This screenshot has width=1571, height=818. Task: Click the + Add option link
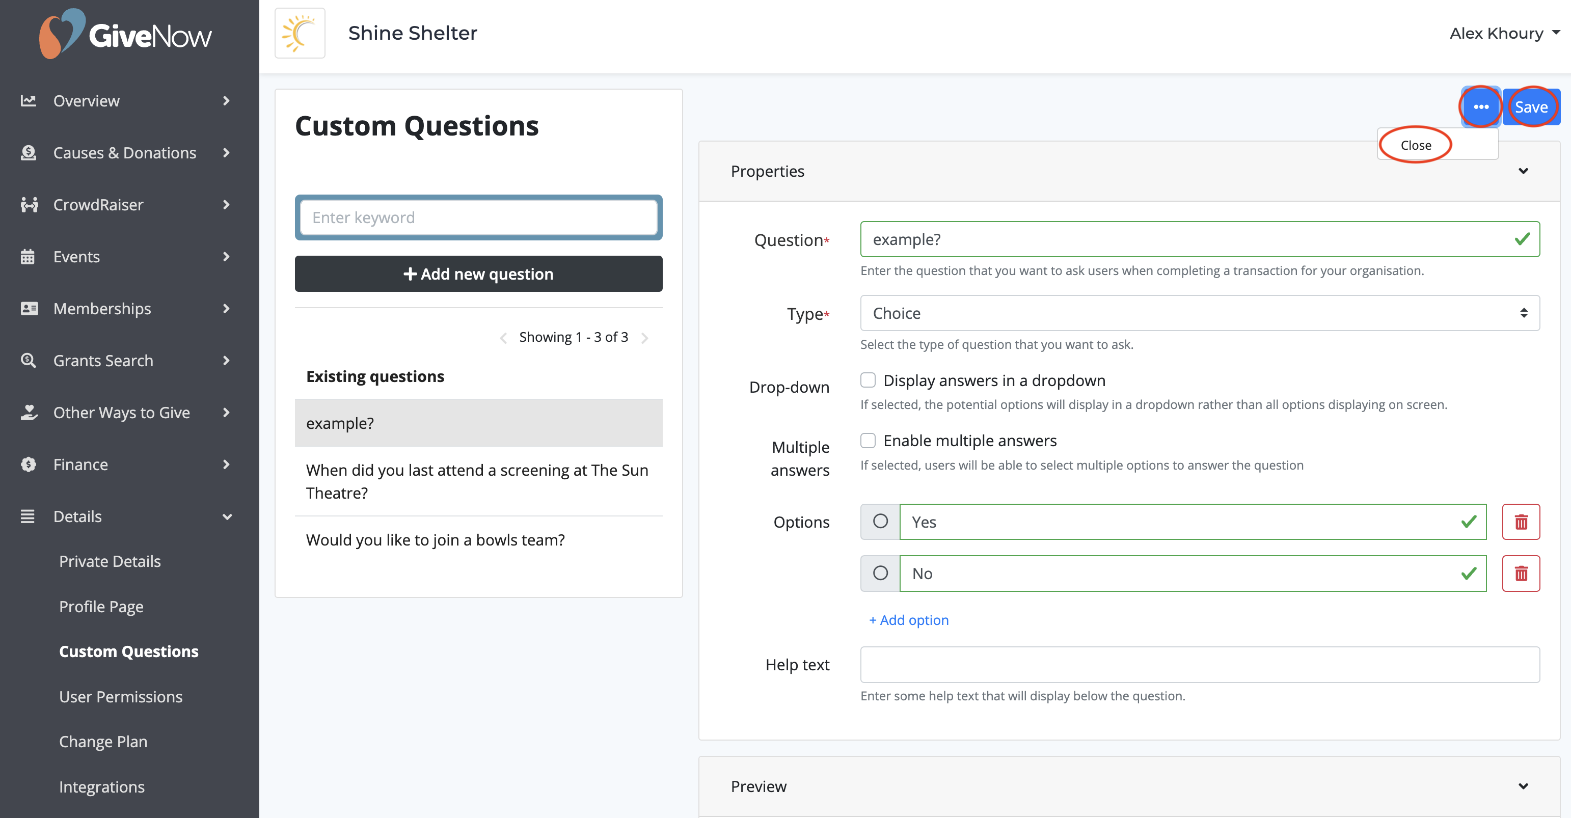(908, 620)
